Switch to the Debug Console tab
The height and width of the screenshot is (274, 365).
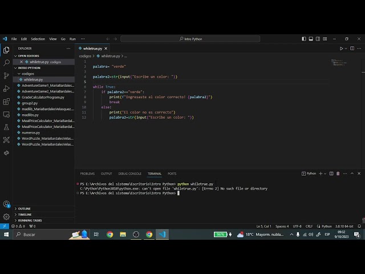coord(129,174)
